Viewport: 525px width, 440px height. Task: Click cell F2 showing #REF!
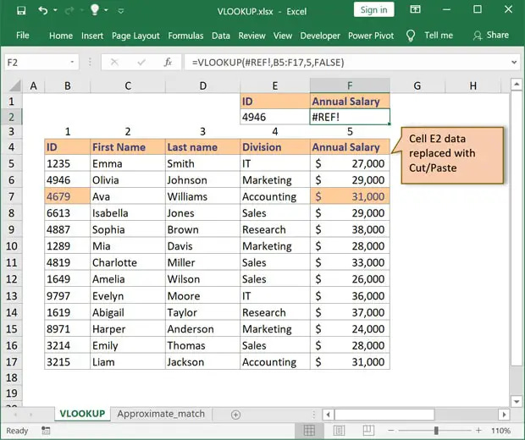[350, 117]
